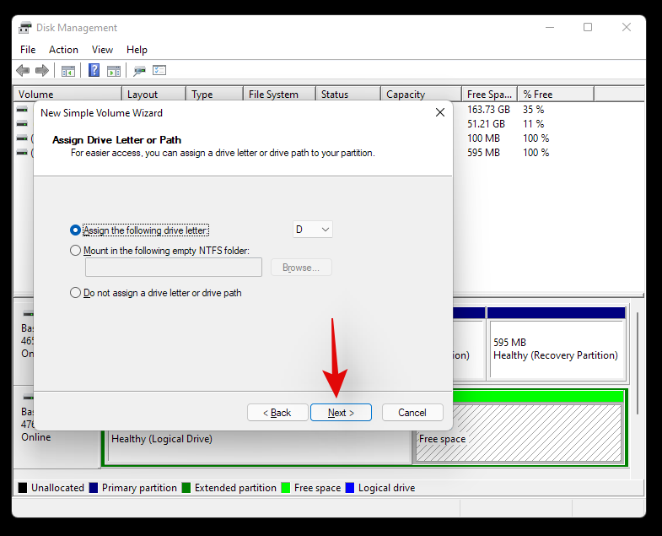This screenshot has height=536, width=662.
Task: Click the Next button in wizard
Action: (341, 413)
